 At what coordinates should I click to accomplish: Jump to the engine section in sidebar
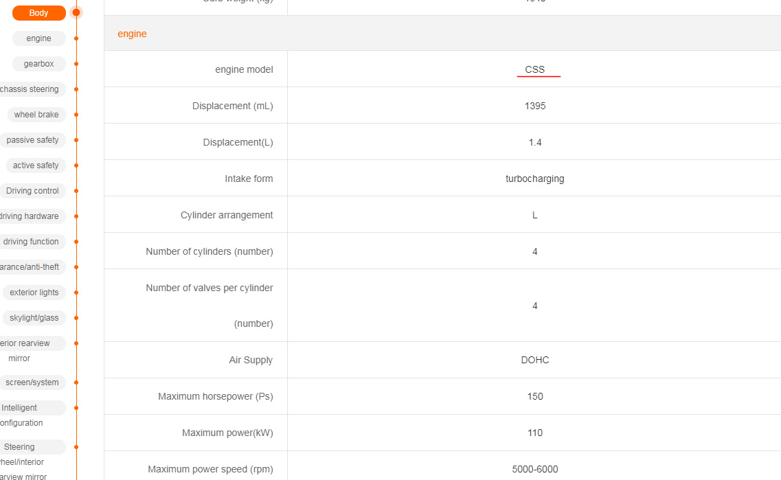click(38, 38)
